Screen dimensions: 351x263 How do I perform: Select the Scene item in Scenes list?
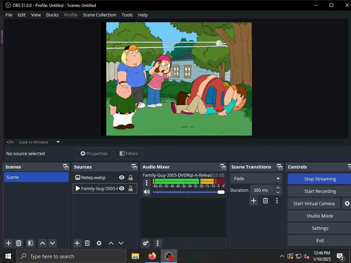(36, 177)
